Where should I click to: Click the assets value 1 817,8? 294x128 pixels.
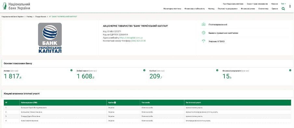coord(12,76)
